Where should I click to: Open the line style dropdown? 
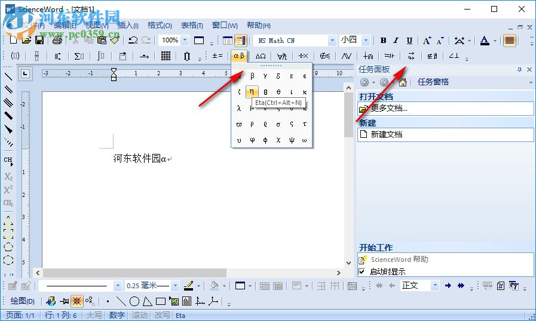[x=118, y=285]
